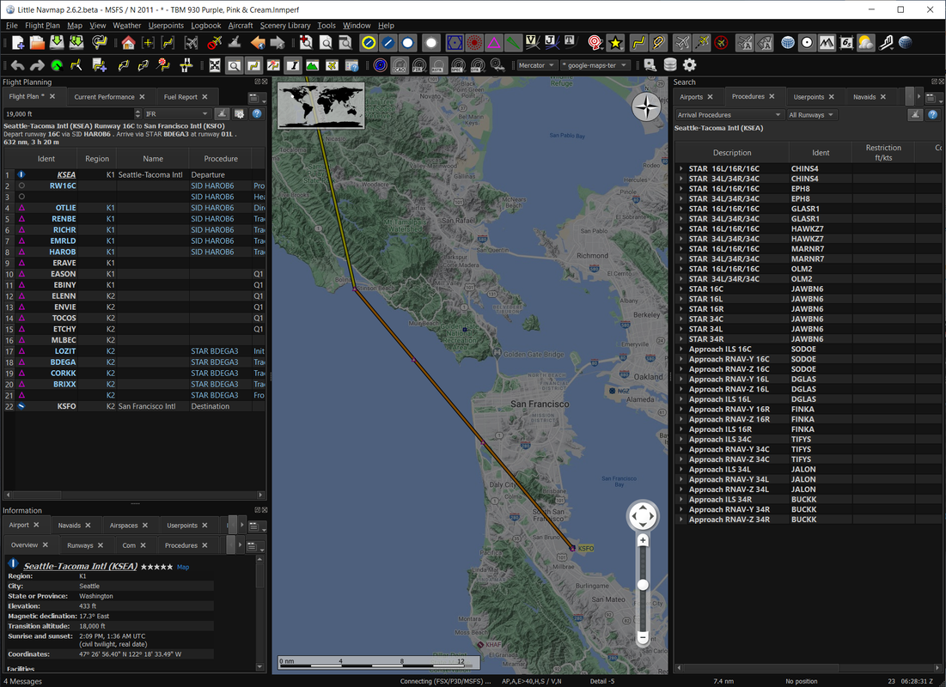Expand the Approach ILS 16C SODOE row
This screenshot has height=687, width=946.
click(681, 350)
